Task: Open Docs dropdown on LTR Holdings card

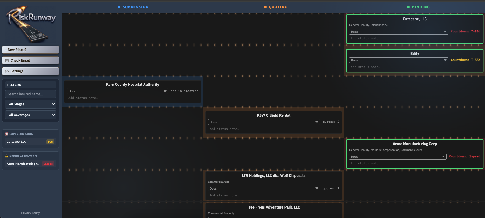Action: click(x=264, y=189)
